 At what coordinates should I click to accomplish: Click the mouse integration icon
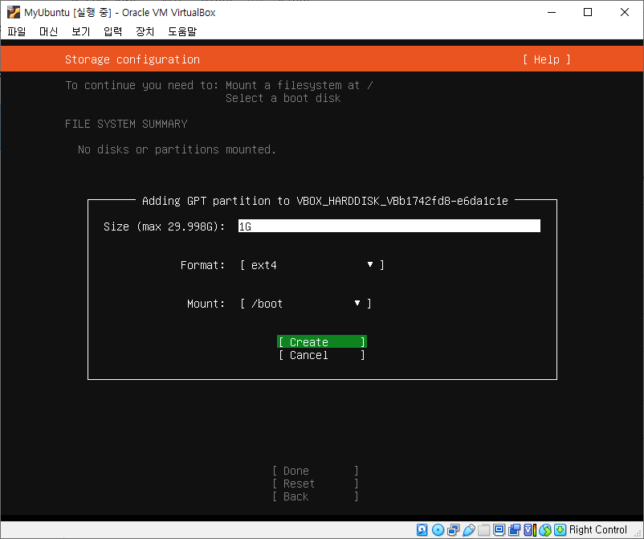(545, 529)
